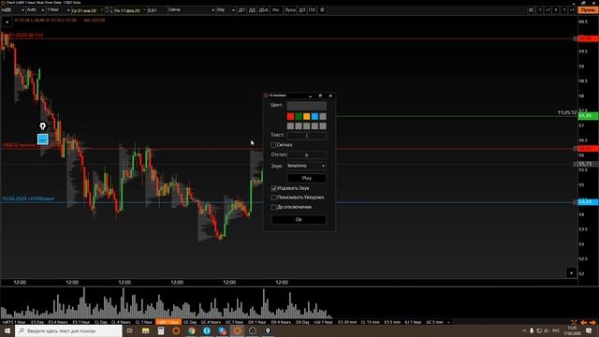Toggle the Сигнал checkbox
The height and width of the screenshot is (337, 599).
273,145
